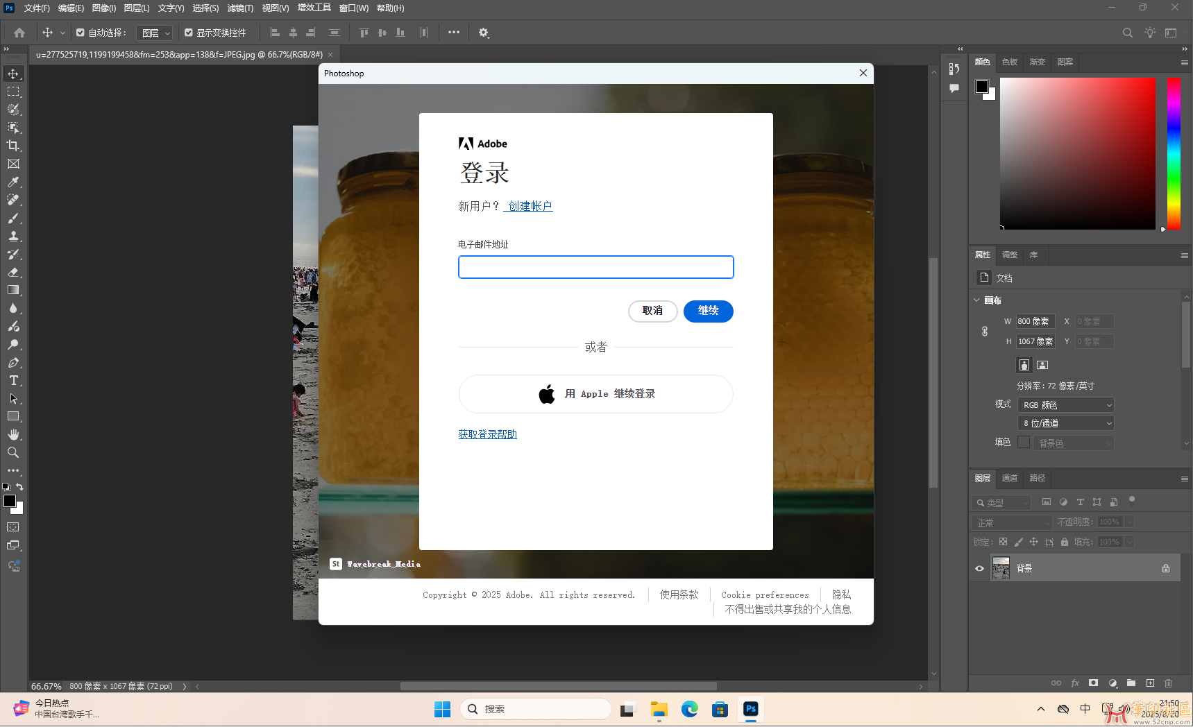Select the Zoom tool in toolbar
Screen dimensions: 1193x727
coord(13,452)
